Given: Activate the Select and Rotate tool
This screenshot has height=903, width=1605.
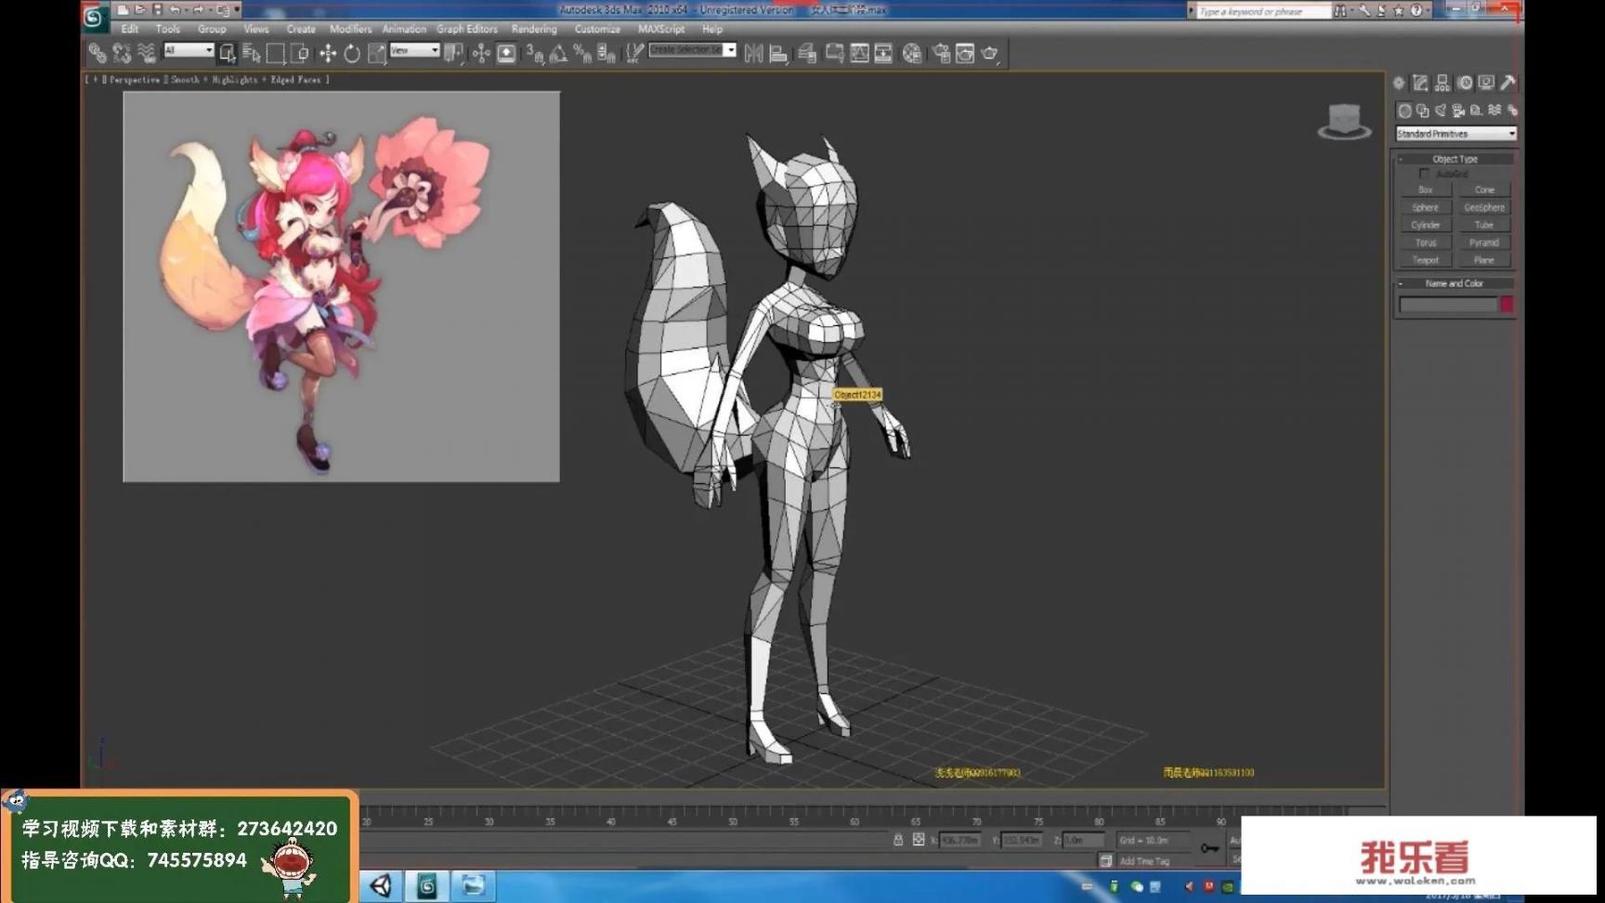Looking at the screenshot, I should pyautogui.click(x=352, y=54).
